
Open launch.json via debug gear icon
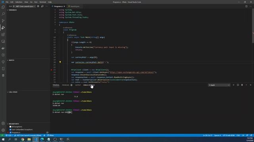[x=38, y=6]
